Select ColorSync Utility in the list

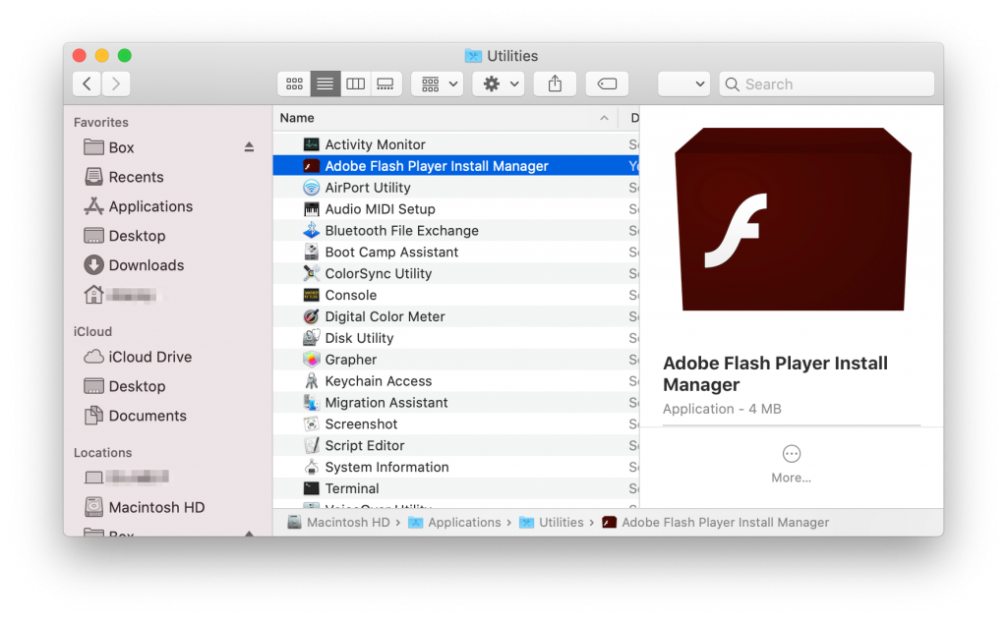[456, 273]
